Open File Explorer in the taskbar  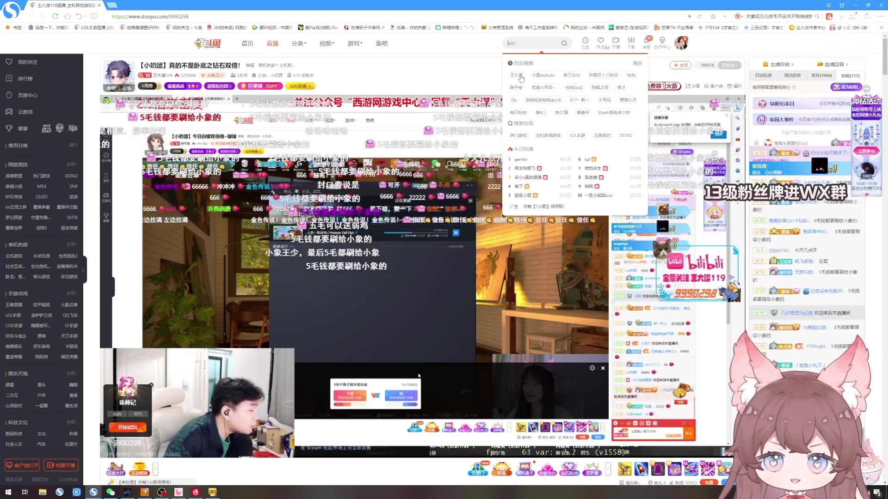pyautogui.click(x=43, y=492)
